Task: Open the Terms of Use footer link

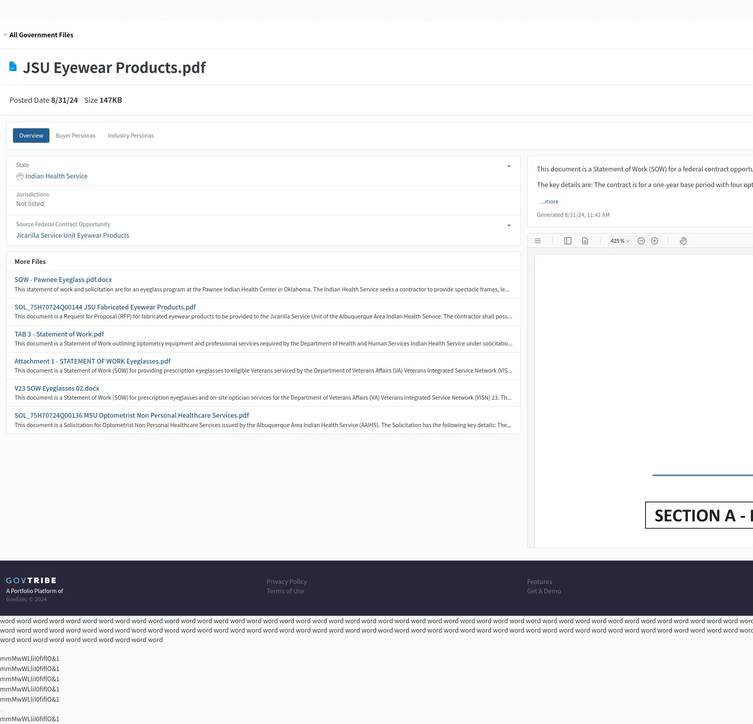Action: point(285,591)
